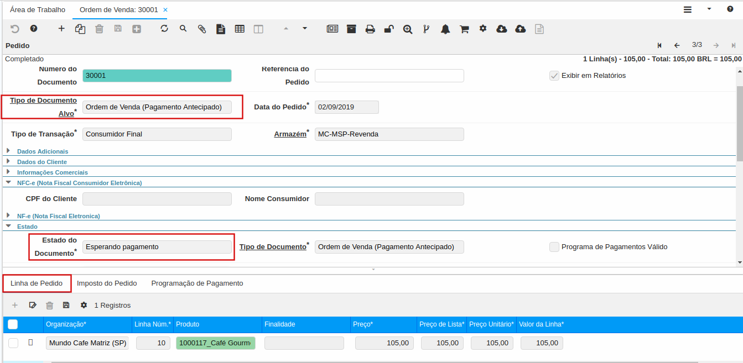
Task: Go to previous record arrow
Action: tap(677, 45)
